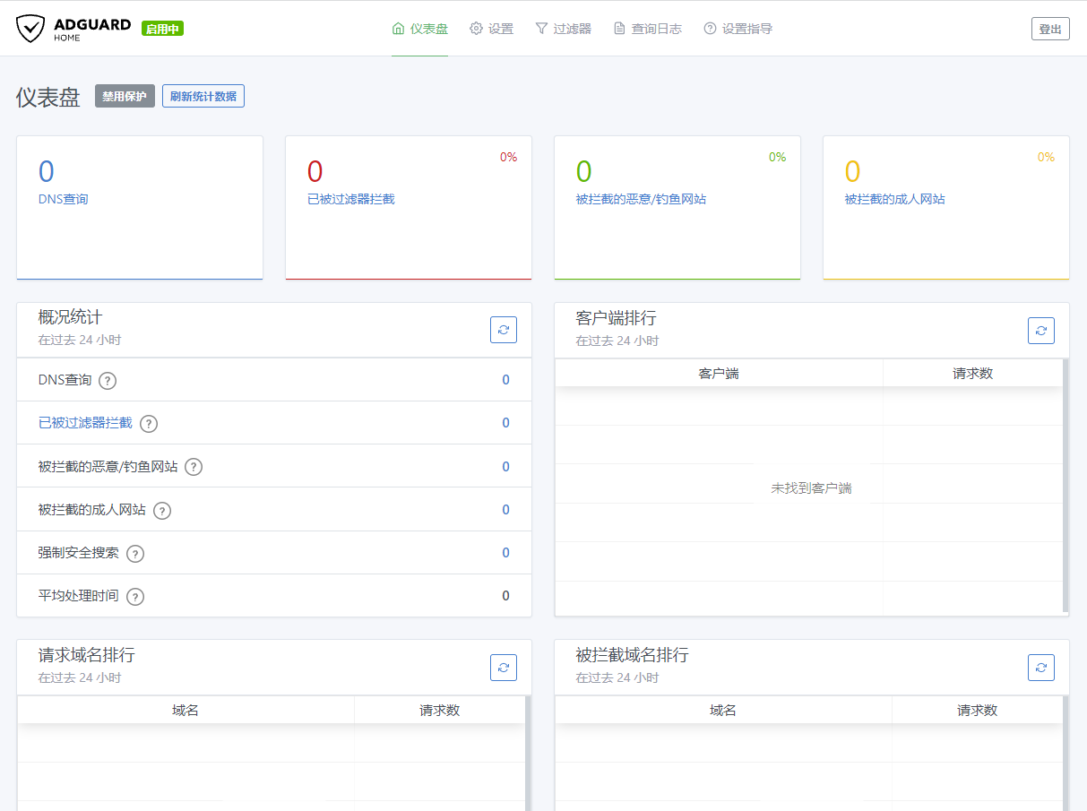Screen dimensions: 1087x811
Task: Open 已被过滤器拦截 link in top card
Action: 350,199
